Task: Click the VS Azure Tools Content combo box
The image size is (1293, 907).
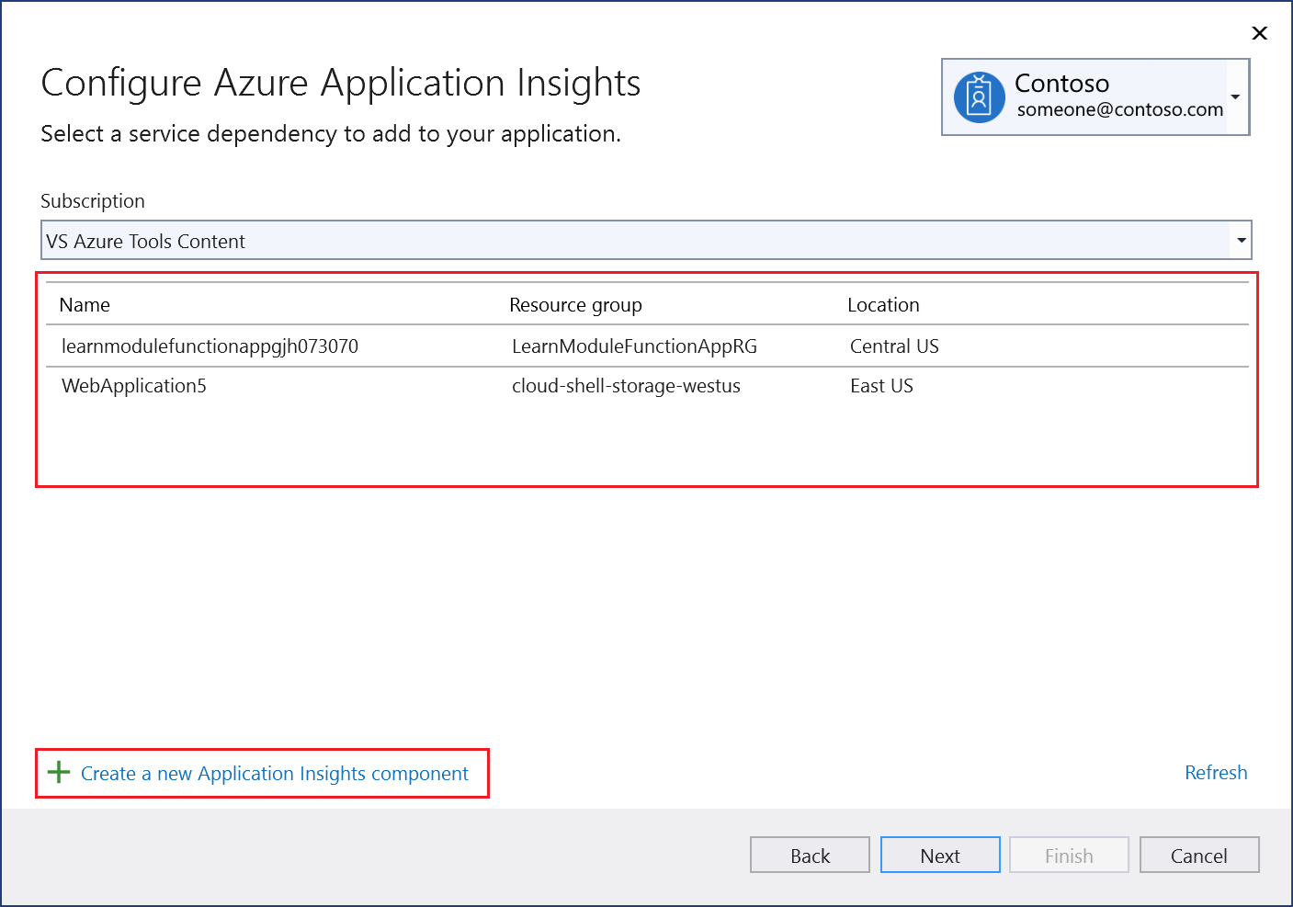Action: tap(634, 241)
